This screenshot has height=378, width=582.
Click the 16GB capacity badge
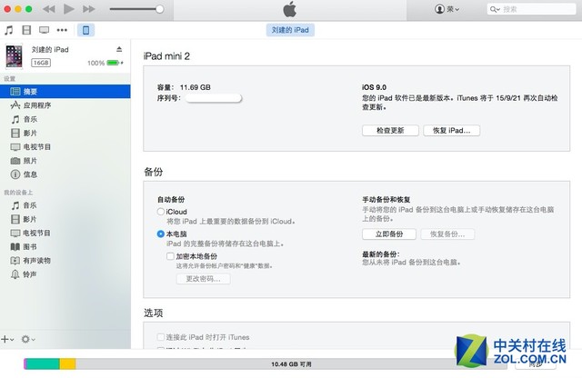(x=41, y=63)
